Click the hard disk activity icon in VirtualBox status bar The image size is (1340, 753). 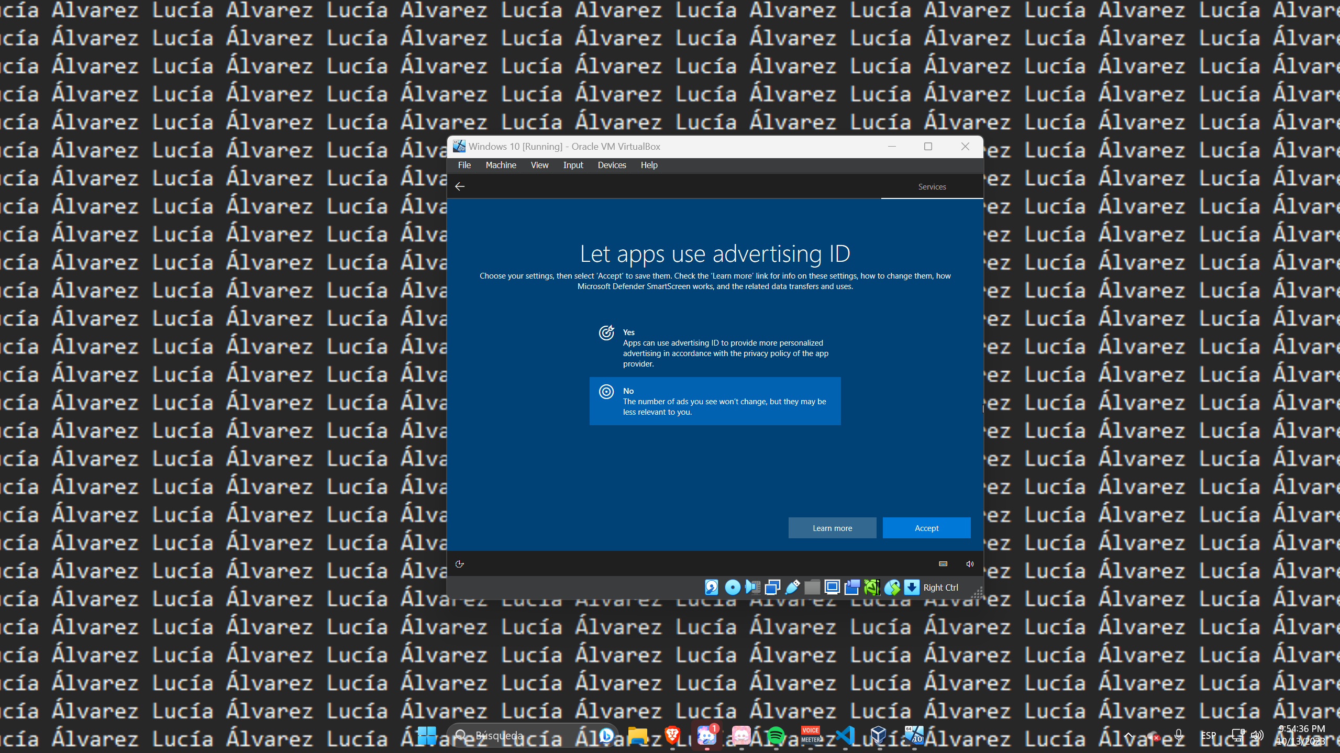711,588
